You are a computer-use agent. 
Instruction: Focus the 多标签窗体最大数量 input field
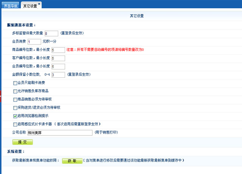(51, 33)
